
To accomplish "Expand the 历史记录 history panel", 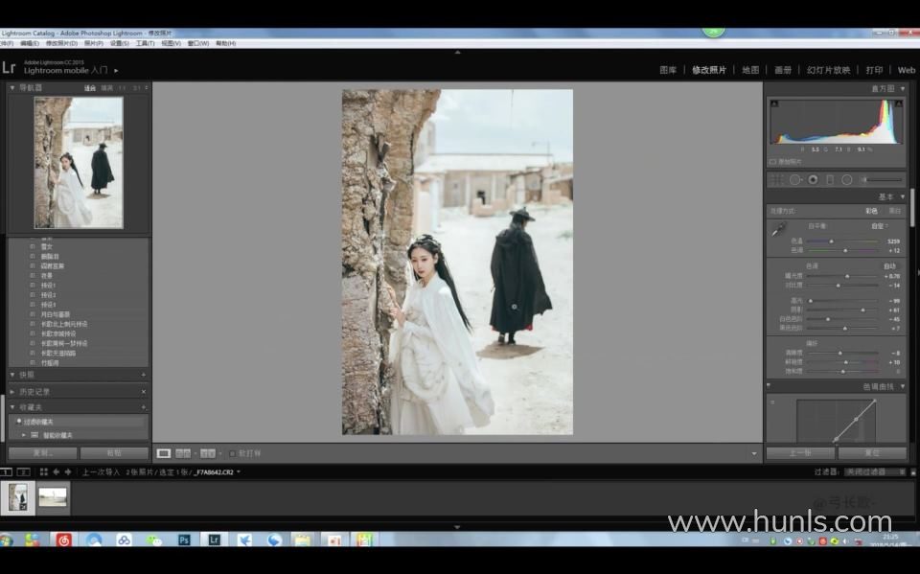I will click(12, 391).
